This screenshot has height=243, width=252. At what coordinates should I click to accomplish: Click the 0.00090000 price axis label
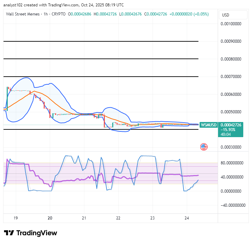231,41
